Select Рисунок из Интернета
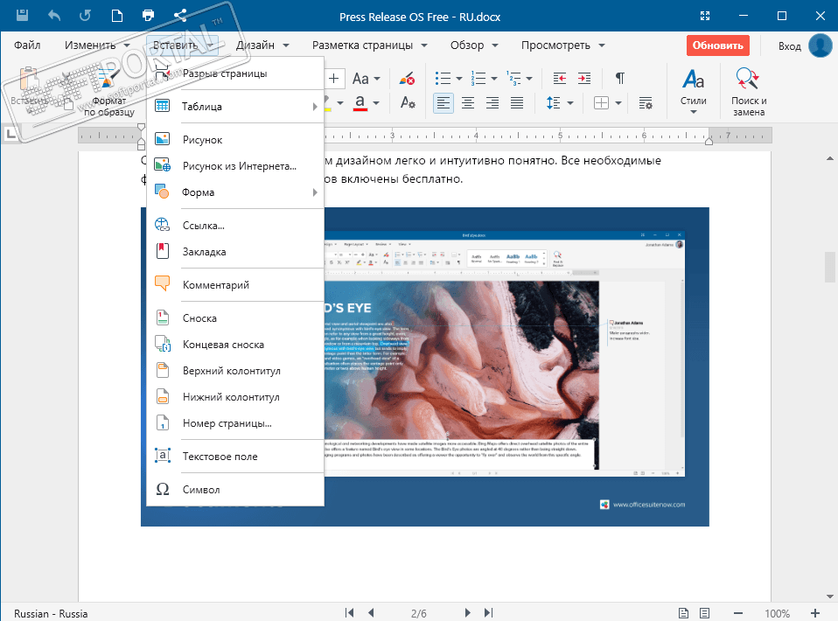838x621 pixels. (235, 165)
